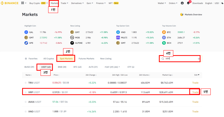Open the user account profile icon
This screenshot has height=117, width=224.
tap(182, 3)
